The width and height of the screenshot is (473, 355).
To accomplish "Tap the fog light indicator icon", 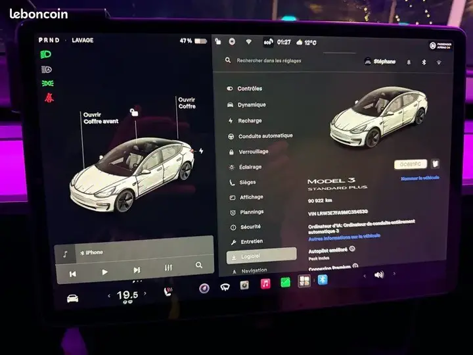I will pos(48,83).
